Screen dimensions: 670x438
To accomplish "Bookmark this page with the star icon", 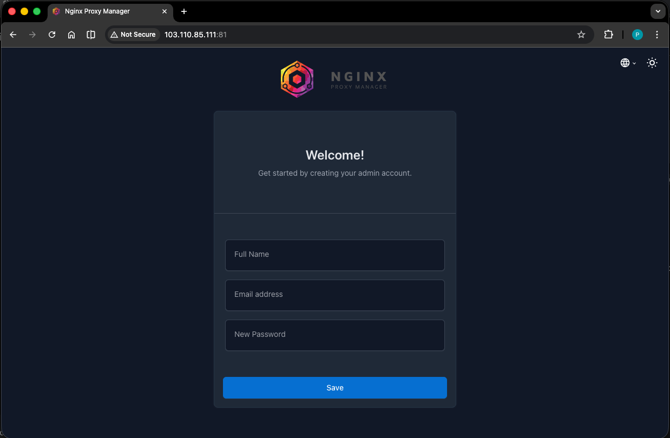I will (581, 35).
